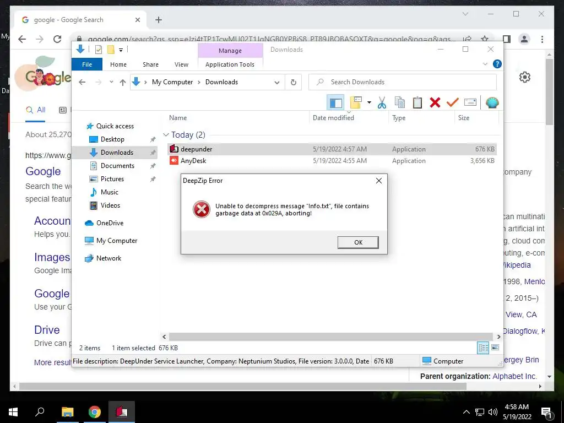This screenshot has width=564, height=423.
Task: Customize Quick Access Toolbar dropdown
Action: tap(121, 50)
